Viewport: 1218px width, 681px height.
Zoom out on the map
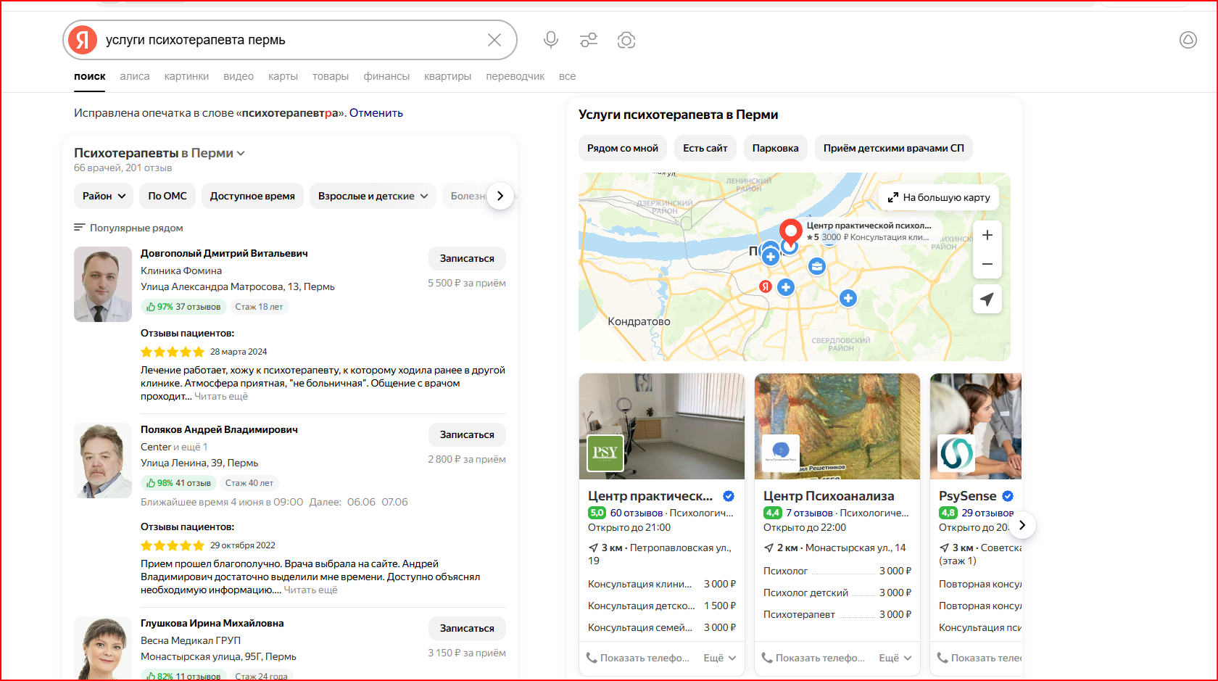(987, 264)
